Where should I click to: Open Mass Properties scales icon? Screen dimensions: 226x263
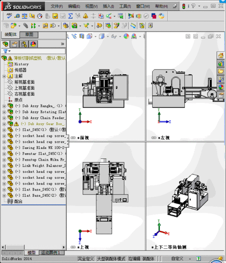[24, 16]
